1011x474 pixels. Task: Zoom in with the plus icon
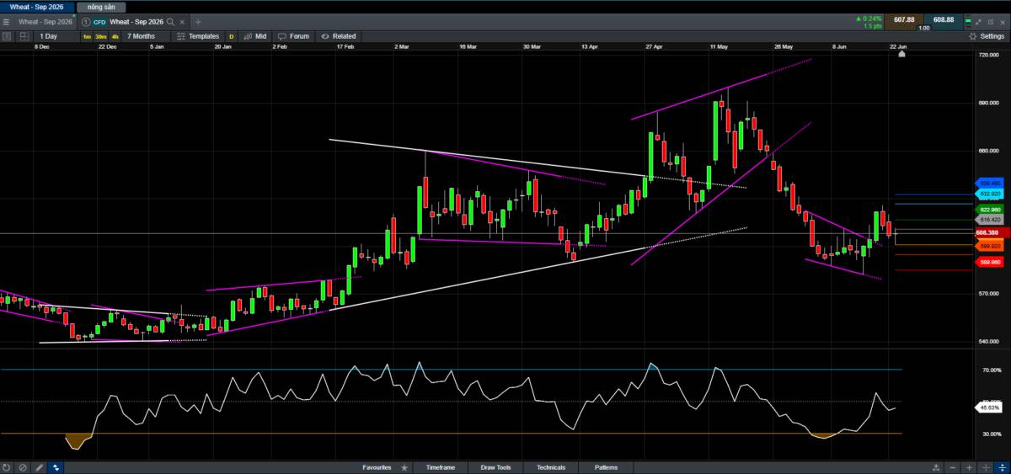pyautogui.click(x=969, y=467)
